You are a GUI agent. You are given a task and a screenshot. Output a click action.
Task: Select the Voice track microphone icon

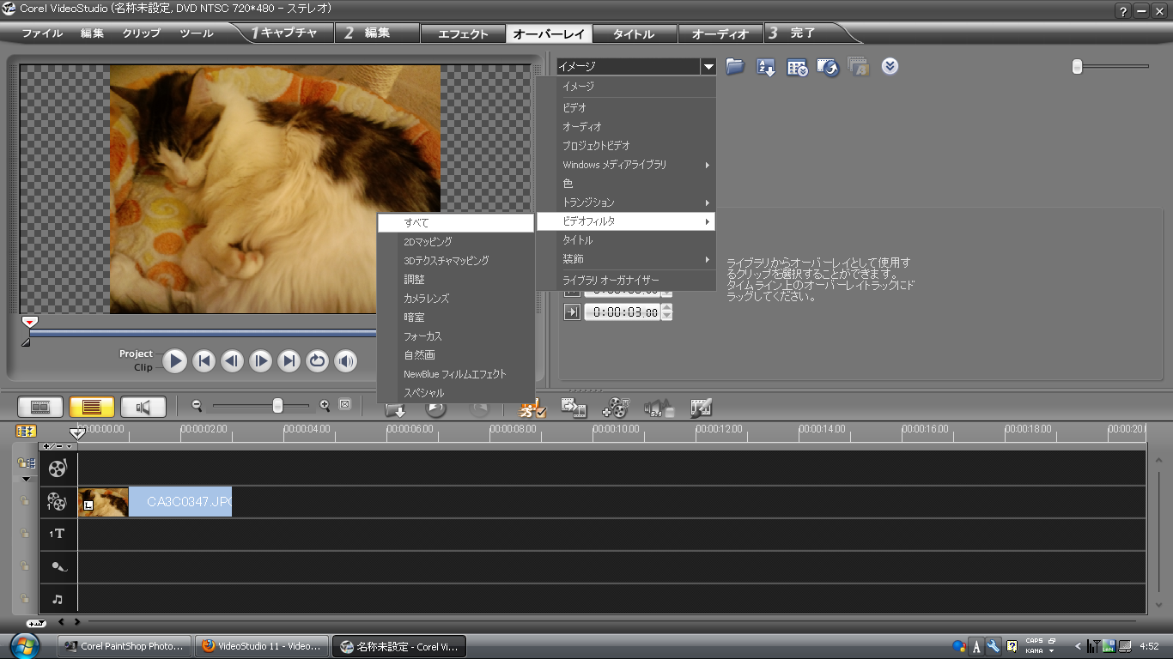[58, 566]
